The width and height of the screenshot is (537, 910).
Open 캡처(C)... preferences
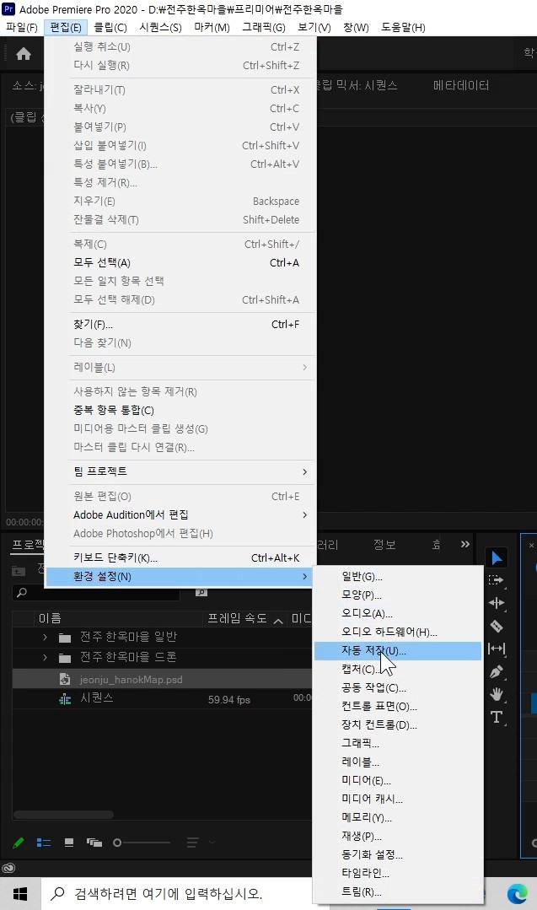tap(398, 670)
